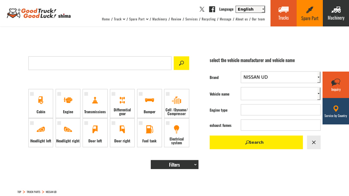Go to Home in navigation
Screen dimensions: 349x196
point(106,19)
